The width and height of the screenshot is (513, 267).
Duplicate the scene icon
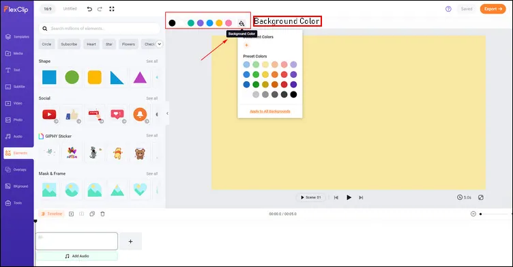[92, 214]
